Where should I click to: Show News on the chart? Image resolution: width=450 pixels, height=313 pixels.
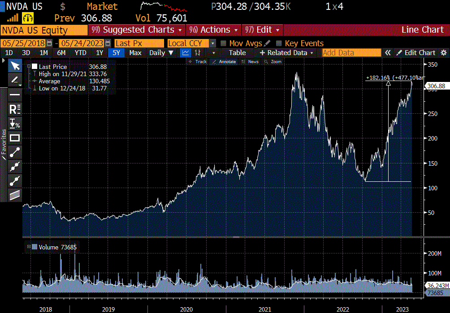click(x=250, y=62)
